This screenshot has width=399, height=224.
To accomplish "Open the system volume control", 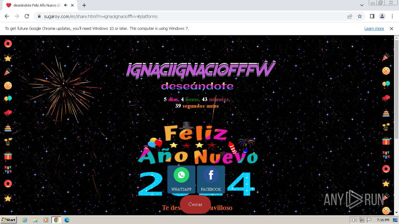I will pos(354,220).
